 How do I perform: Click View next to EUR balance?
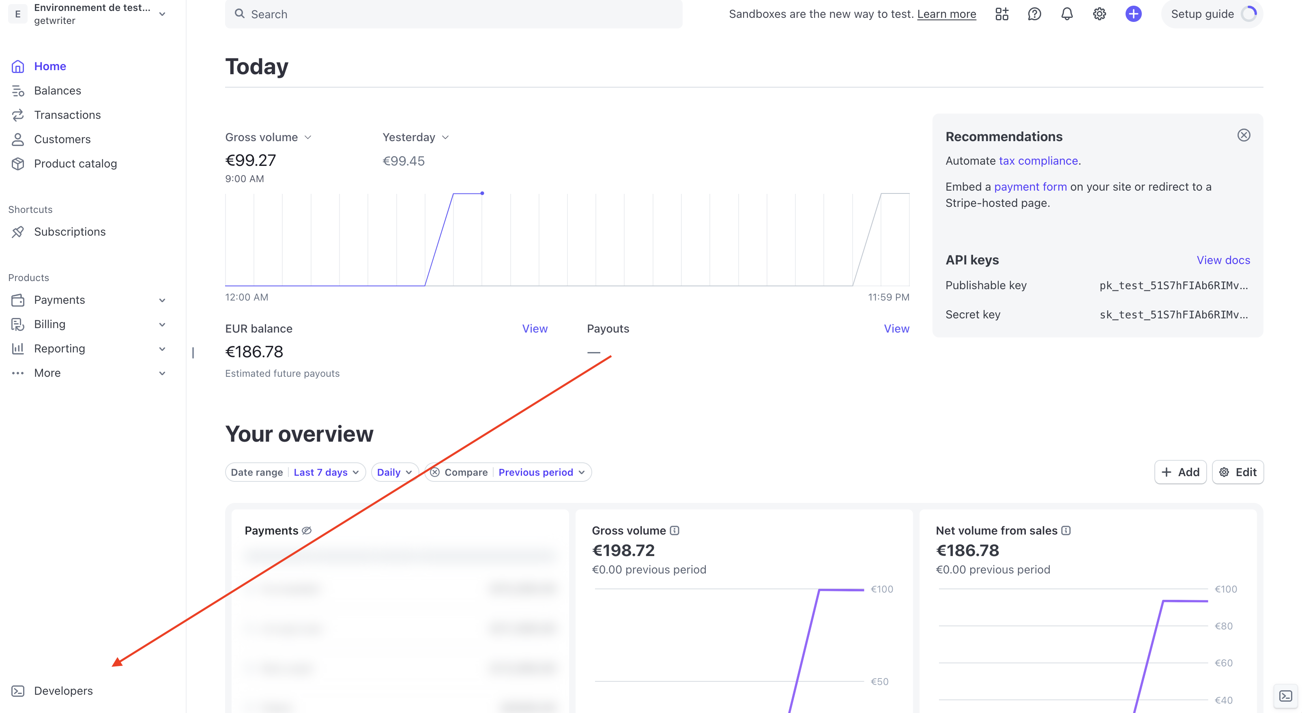535,329
